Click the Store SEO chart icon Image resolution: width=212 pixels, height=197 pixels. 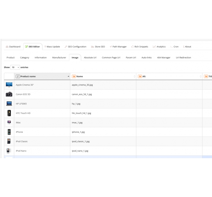(92, 47)
